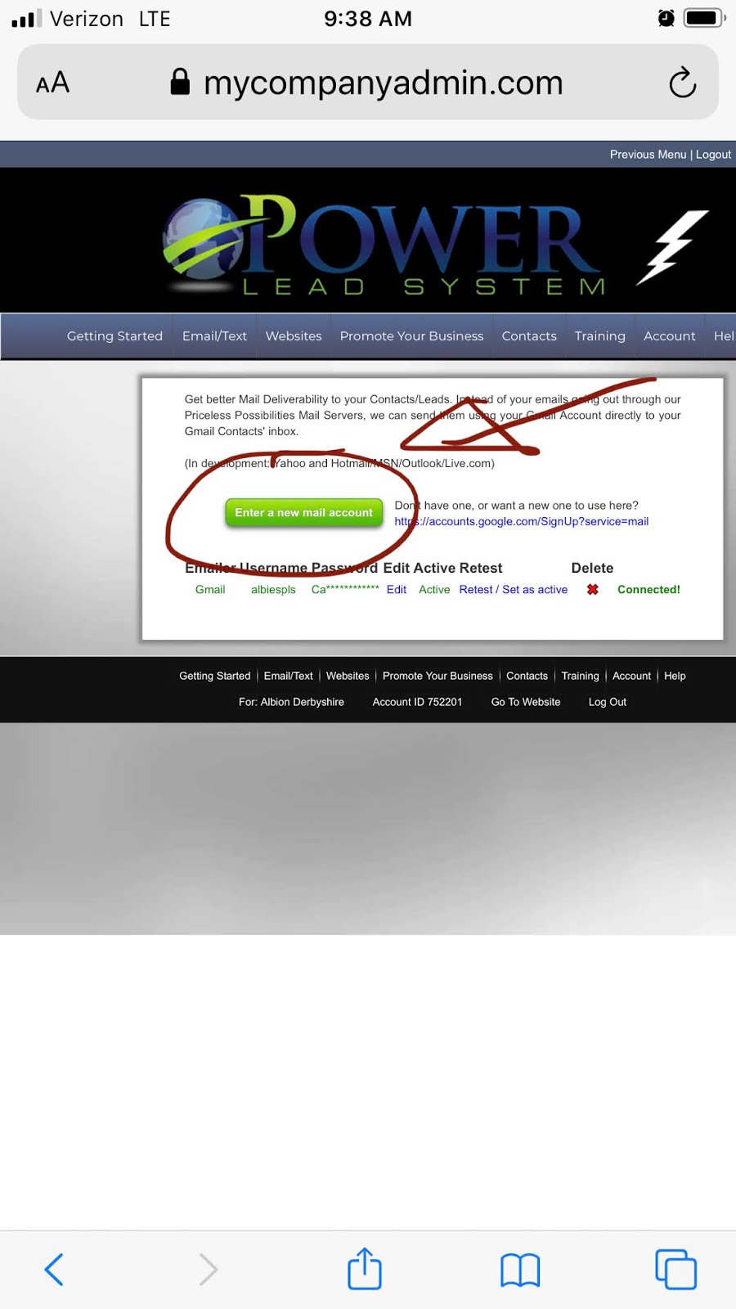Tap the lightning bolt graphic in banner
The height and width of the screenshot is (1309, 736).
[672, 247]
